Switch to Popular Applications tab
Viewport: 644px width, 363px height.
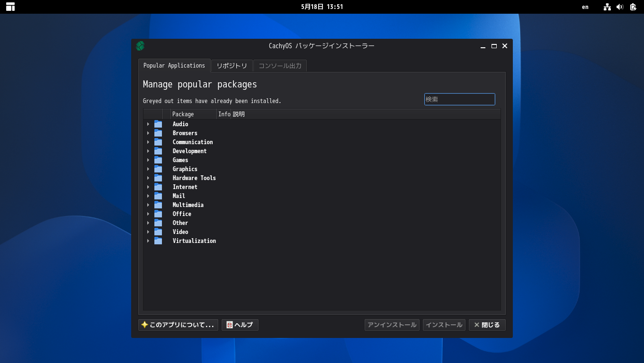174,66
